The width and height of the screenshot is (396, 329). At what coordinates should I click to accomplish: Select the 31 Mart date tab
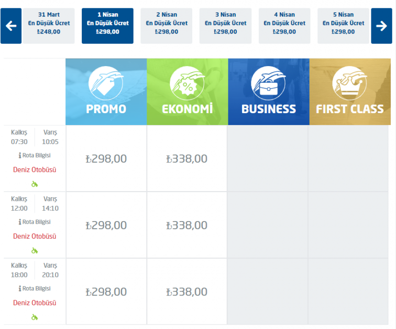(49, 26)
